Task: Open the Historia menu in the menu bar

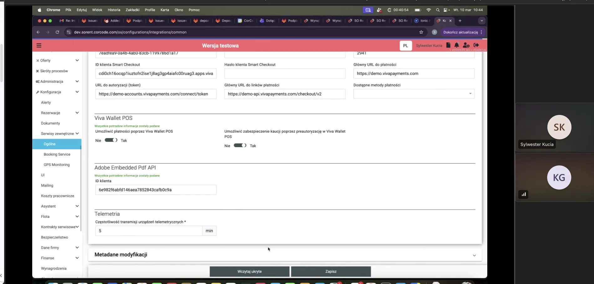Action: (x=114, y=10)
